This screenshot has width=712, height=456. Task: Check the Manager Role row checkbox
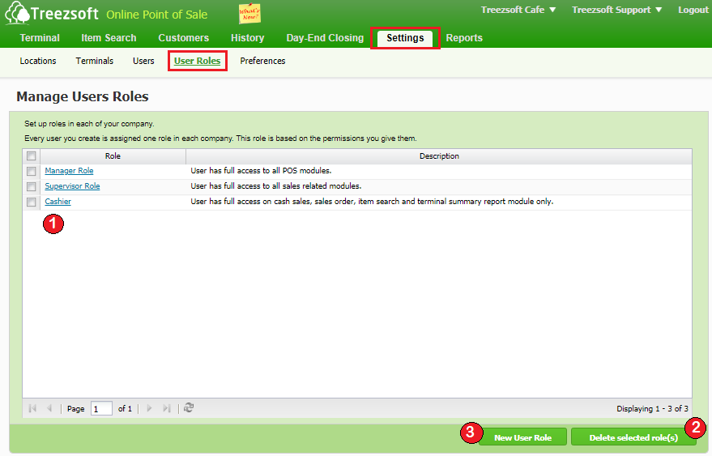coord(32,171)
